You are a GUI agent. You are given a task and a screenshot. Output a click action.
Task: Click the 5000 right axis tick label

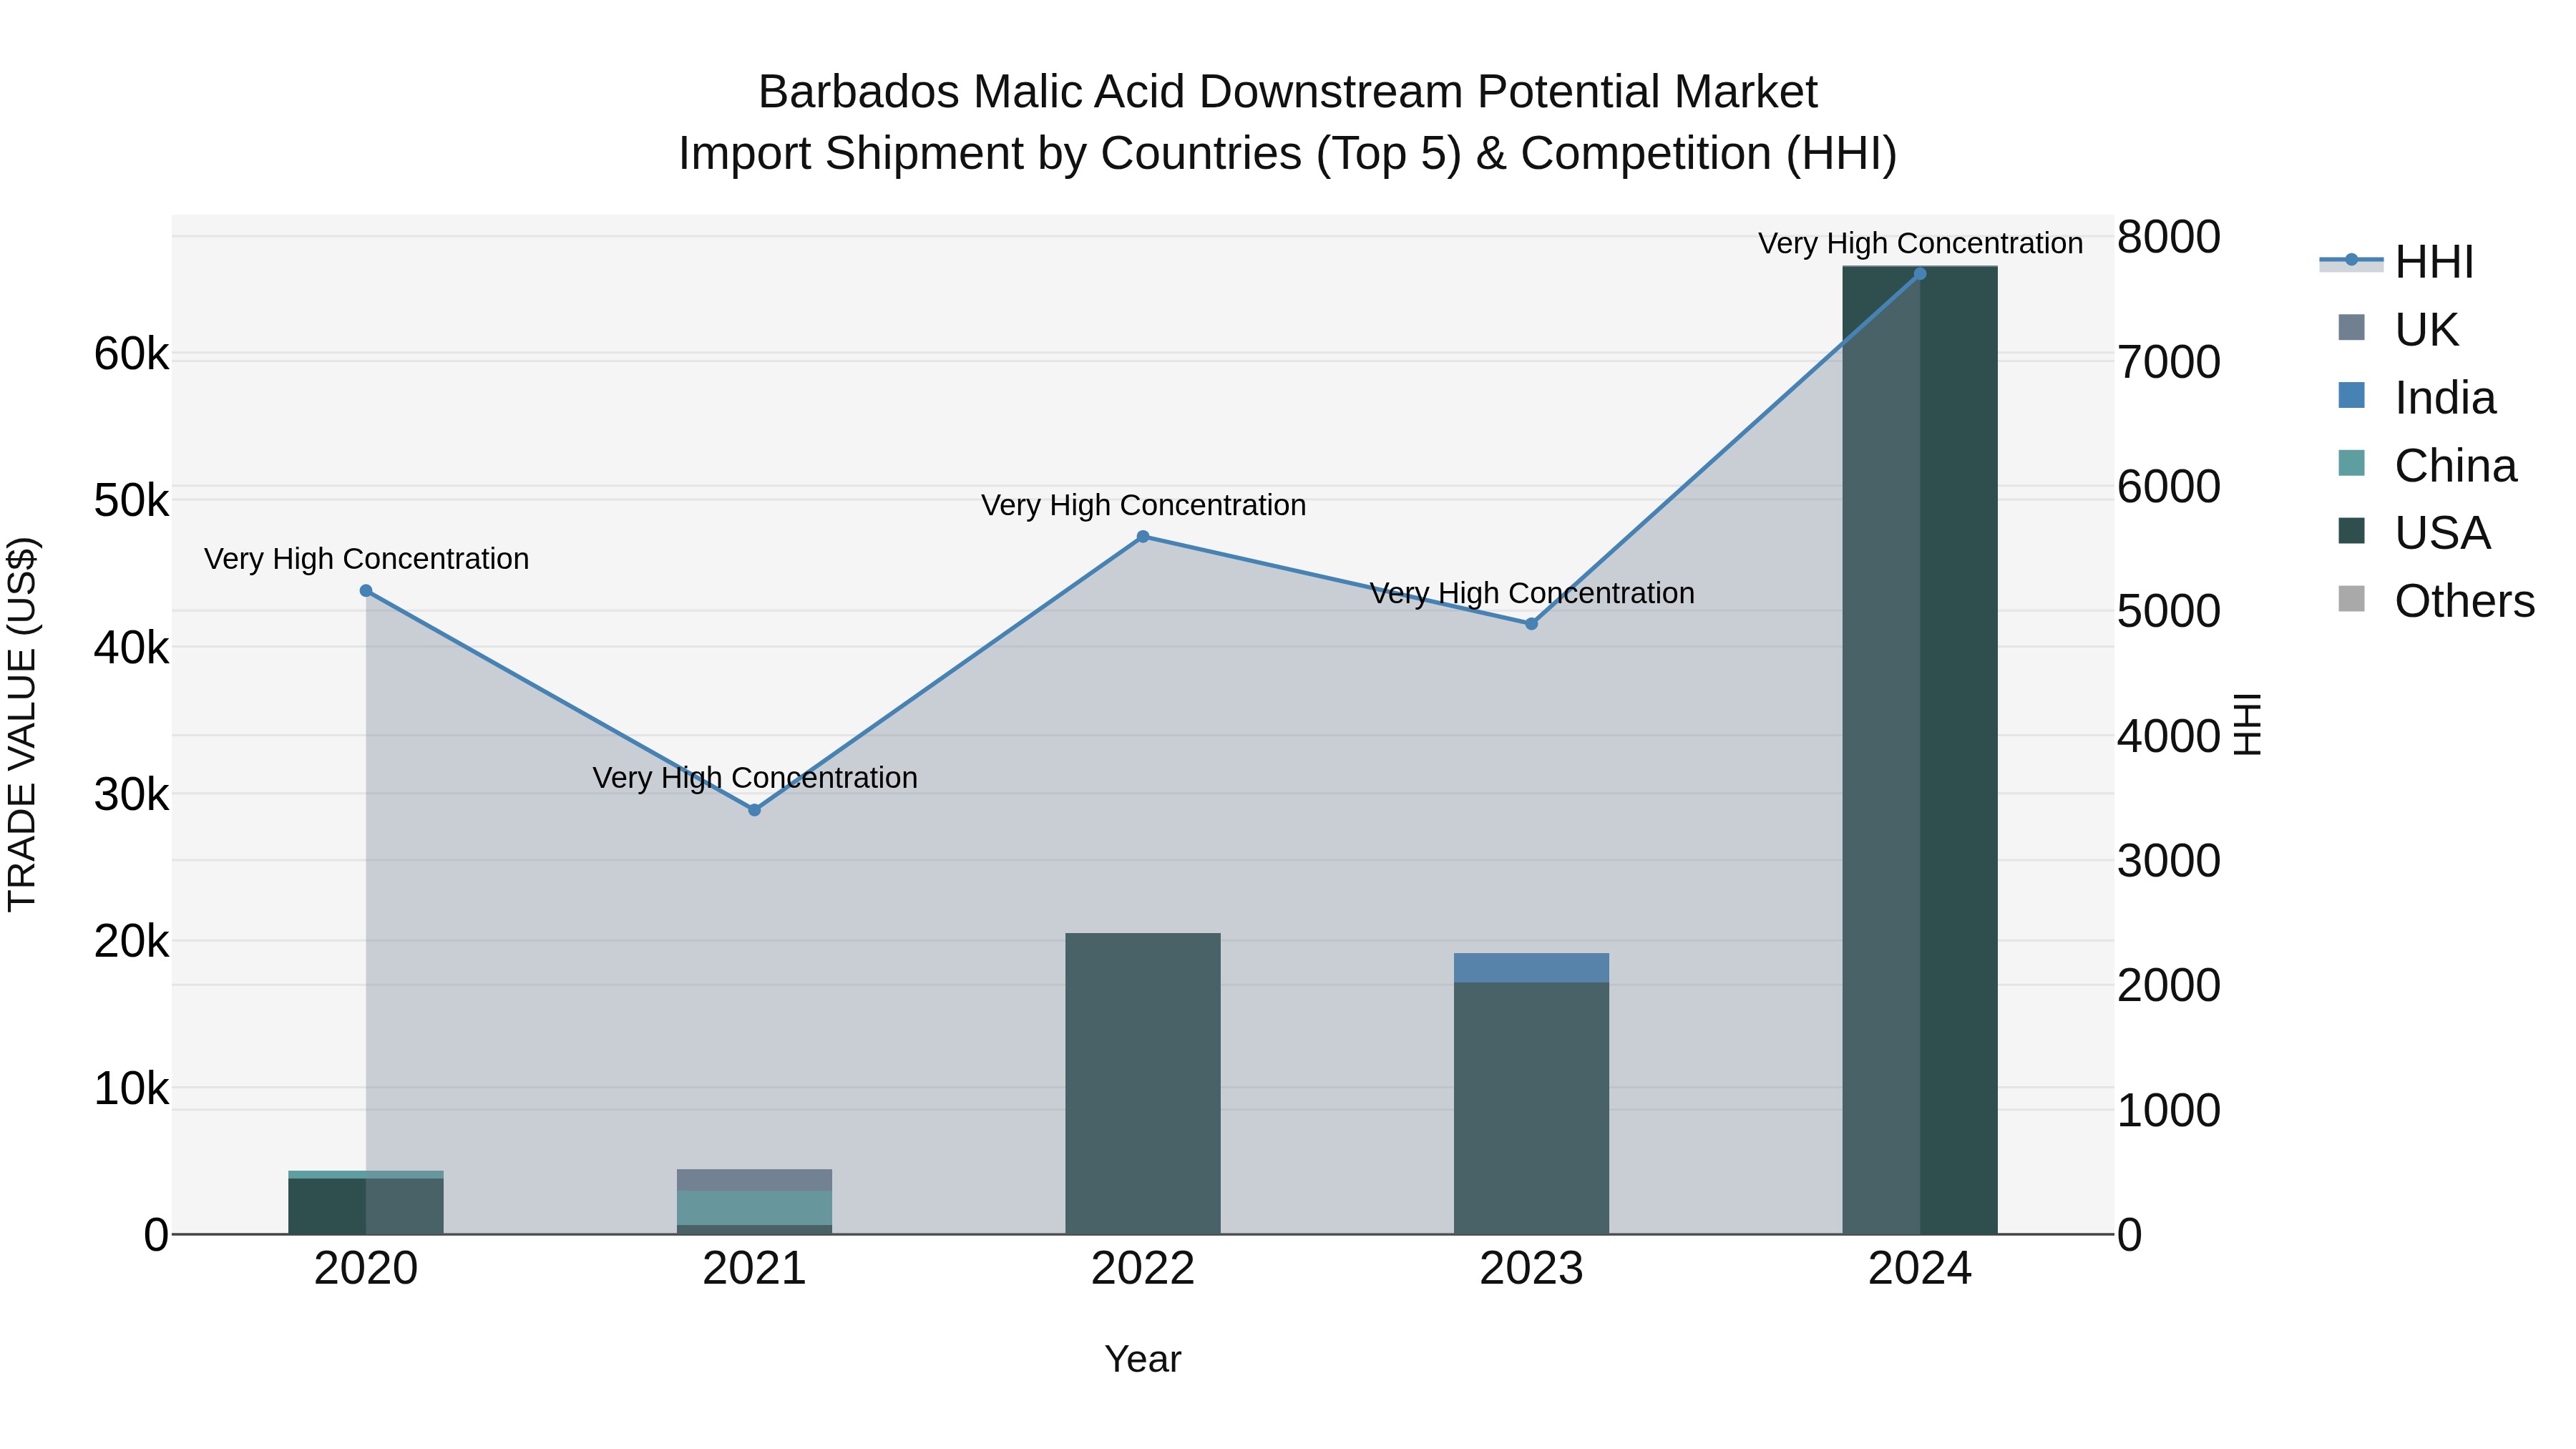(x=2169, y=612)
